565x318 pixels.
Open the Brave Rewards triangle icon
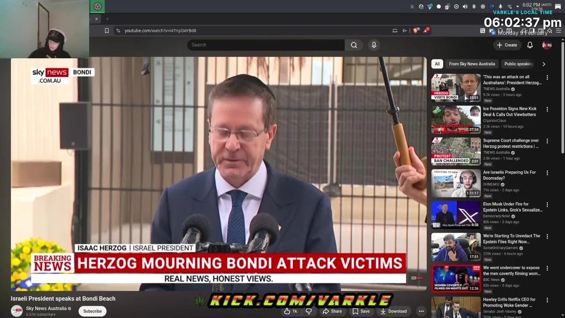[x=426, y=30]
